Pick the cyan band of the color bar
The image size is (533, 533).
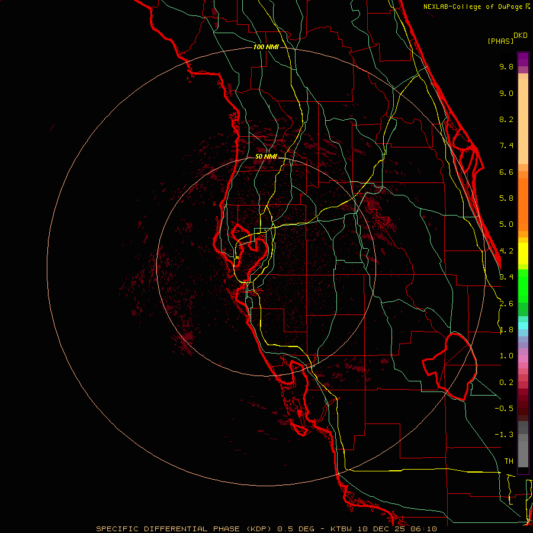click(523, 326)
